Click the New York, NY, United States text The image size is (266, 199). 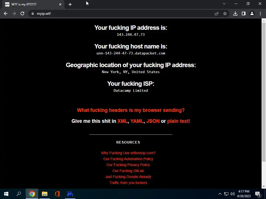pos(131,72)
